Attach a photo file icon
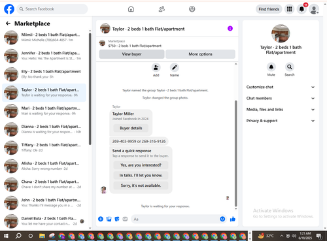This screenshot has width=327, height=241. pos(109,219)
